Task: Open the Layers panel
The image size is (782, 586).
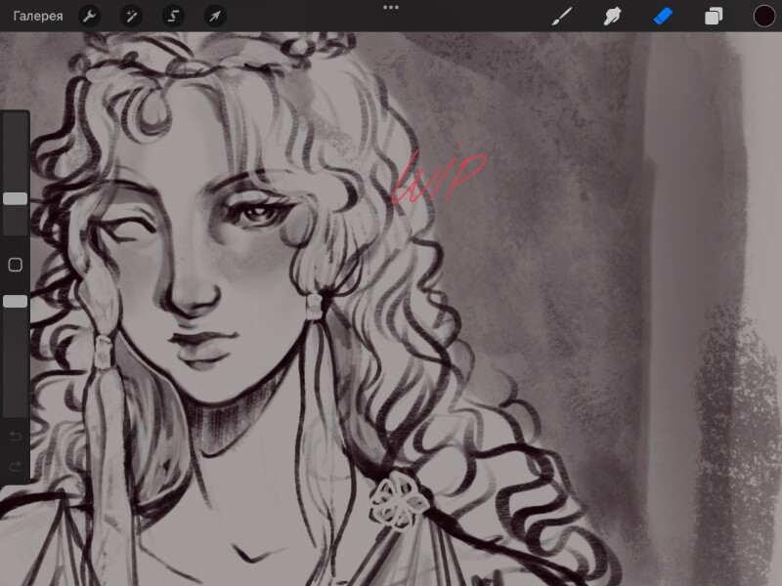Action: point(714,16)
